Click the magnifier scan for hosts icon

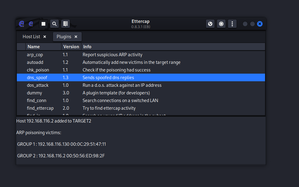pos(54,24)
